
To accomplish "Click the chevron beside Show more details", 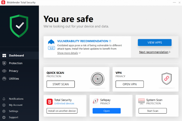I will (x=80, y=53).
